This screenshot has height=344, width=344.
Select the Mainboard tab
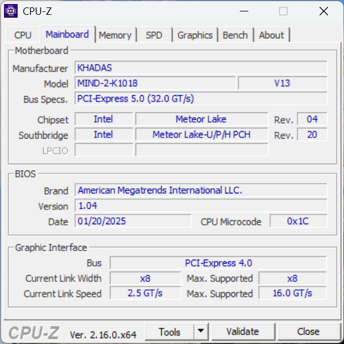pyautogui.click(x=67, y=34)
